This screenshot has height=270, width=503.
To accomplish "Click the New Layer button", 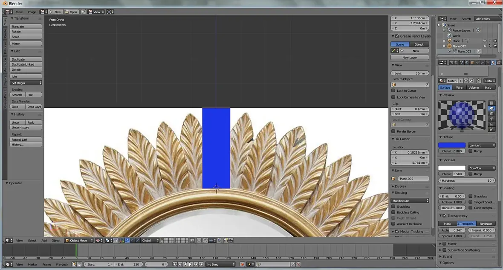I will (x=410, y=58).
